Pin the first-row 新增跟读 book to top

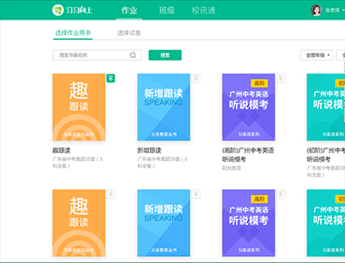coord(196,78)
